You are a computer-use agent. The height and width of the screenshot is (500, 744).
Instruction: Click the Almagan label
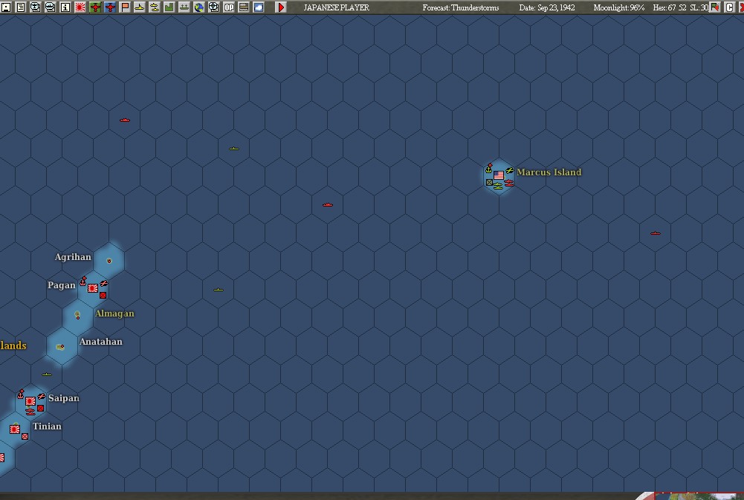114,314
